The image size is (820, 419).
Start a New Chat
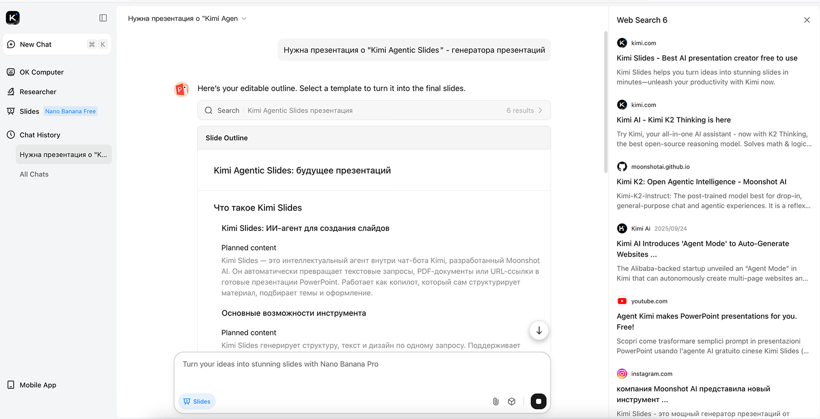click(36, 45)
